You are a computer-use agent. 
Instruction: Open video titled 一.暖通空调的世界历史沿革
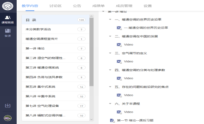pyautogui.click(x=146, y=28)
